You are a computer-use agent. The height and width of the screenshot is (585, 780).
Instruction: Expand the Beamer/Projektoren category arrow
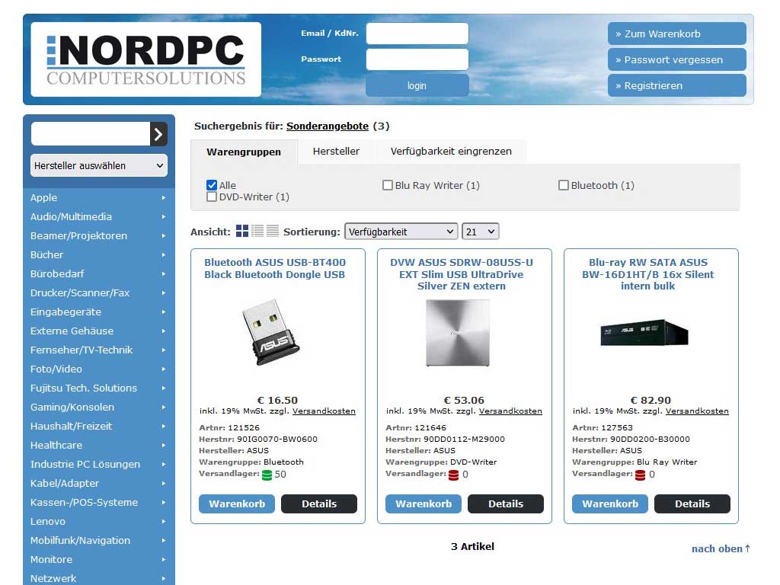(163, 236)
